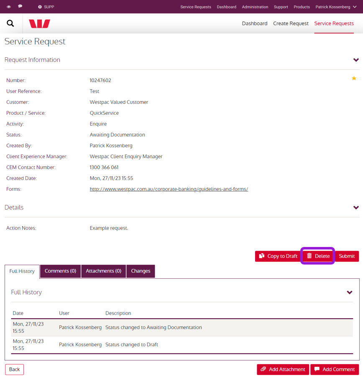Click the Product / Service value QuickService

[x=104, y=113]
